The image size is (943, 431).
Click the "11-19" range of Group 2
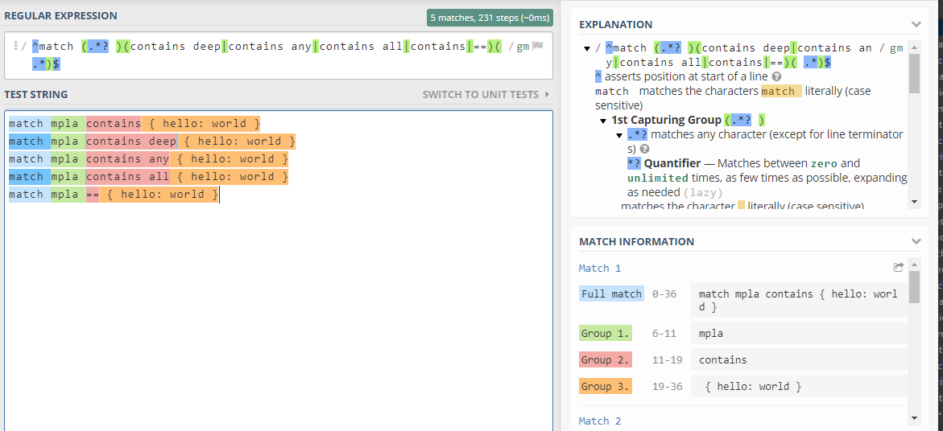(668, 359)
